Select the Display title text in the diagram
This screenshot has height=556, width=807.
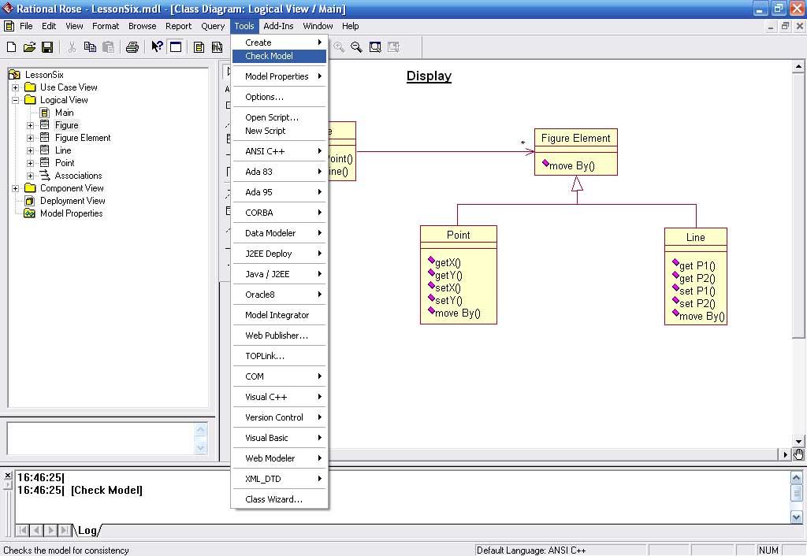429,76
